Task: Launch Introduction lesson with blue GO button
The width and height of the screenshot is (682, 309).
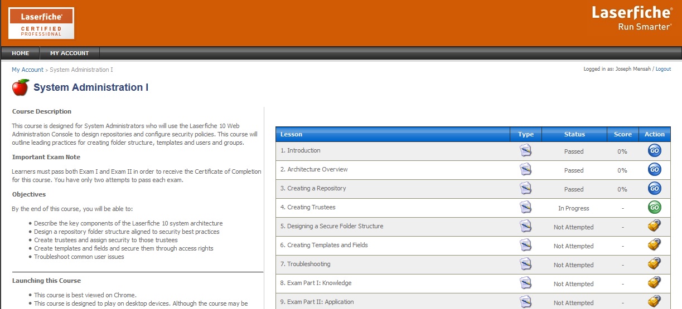Action: click(655, 151)
